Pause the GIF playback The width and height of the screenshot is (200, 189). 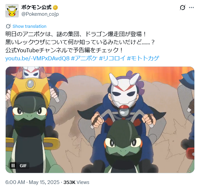13,166
